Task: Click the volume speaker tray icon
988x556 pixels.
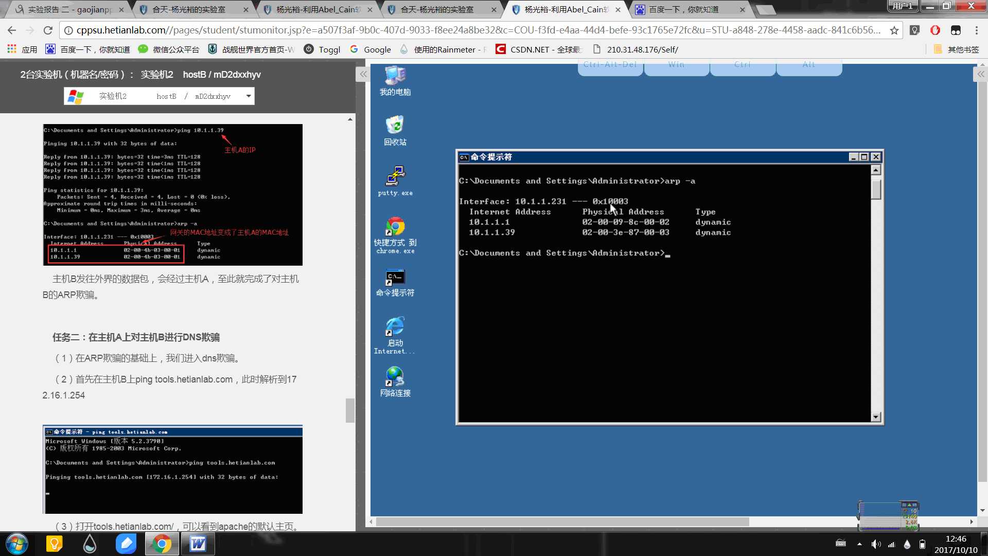Action: (x=875, y=544)
